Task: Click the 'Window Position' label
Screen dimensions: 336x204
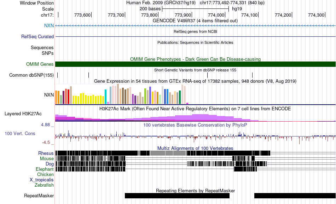Action: tap(37, 3)
